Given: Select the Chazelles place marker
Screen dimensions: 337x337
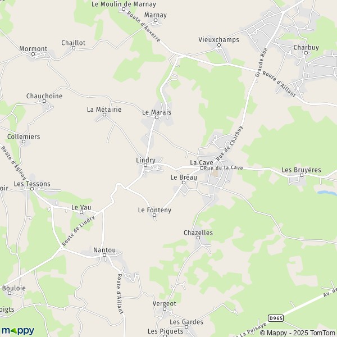Looking at the screenshot, I should pyautogui.click(x=198, y=238).
